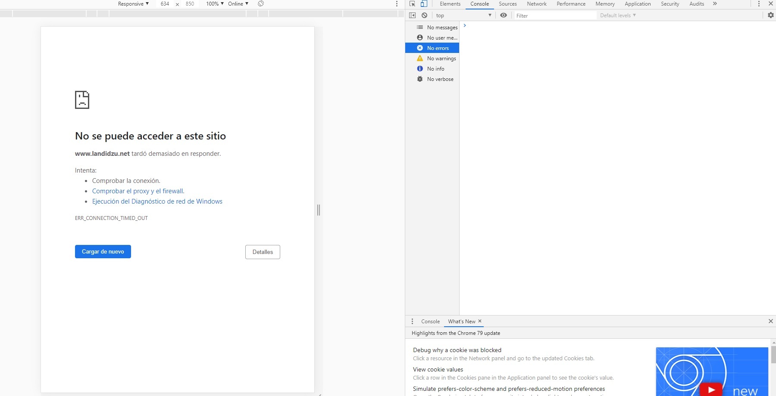Open the top context dropdown
Viewport: 776px width, 396px height.
[x=463, y=15]
